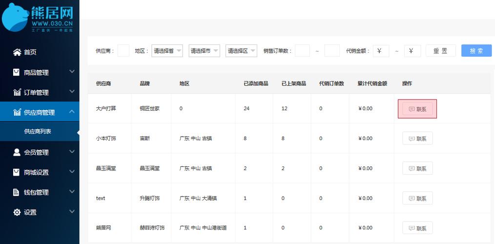
Task: Contact supplier 大户打算 via 联系
Action: [417, 109]
